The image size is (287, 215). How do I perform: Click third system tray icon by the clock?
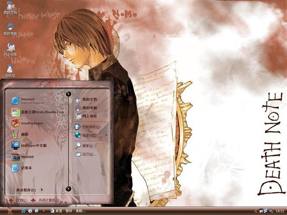(271, 211)
